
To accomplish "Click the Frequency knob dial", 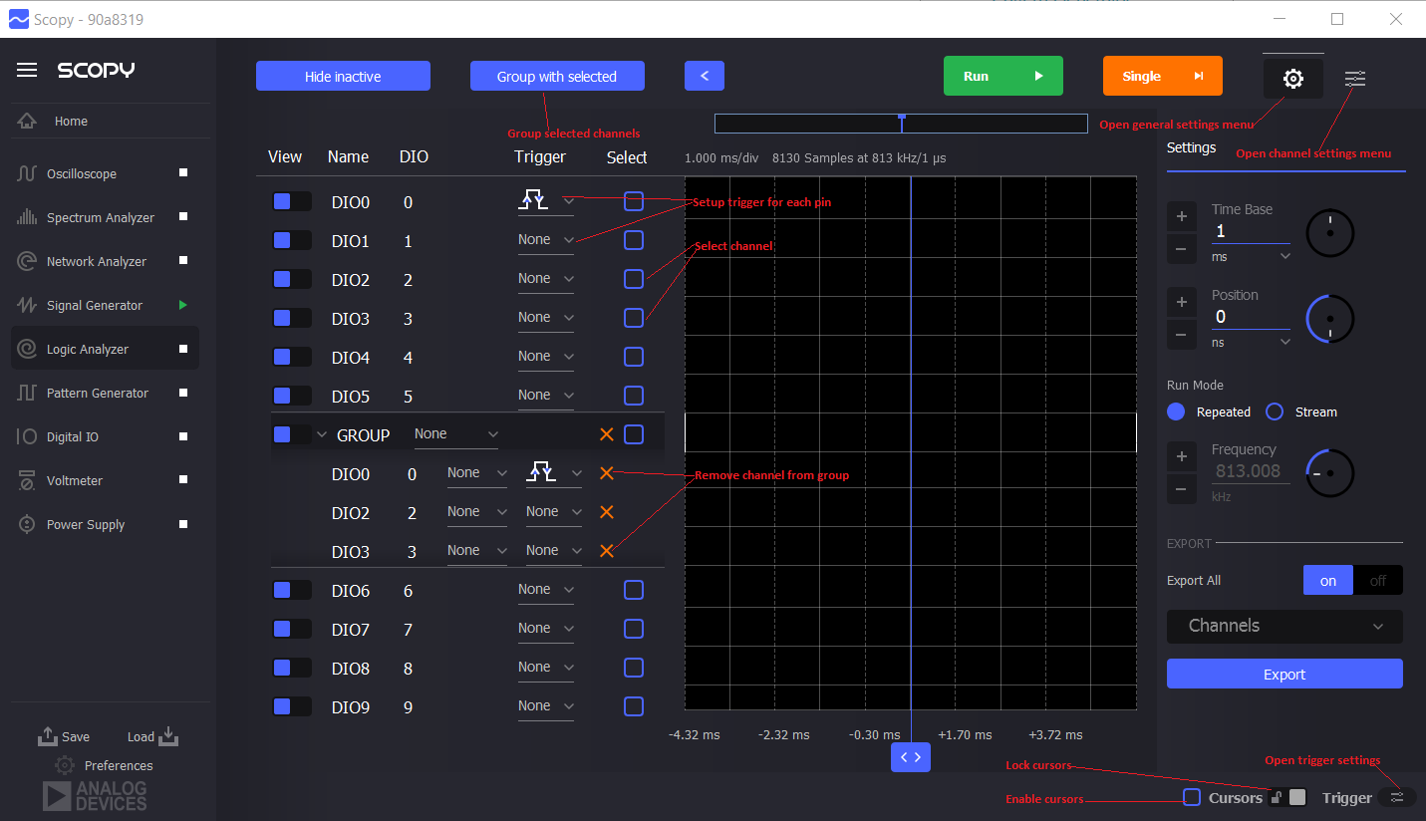I will pyautogui.click(x=1329, y=473).
